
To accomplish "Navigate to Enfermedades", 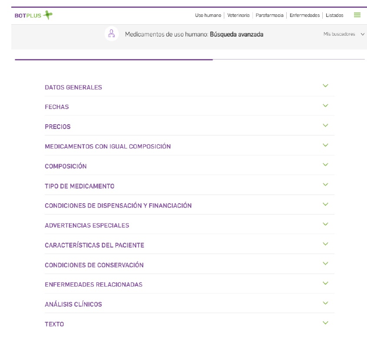I will pos(305,15).
